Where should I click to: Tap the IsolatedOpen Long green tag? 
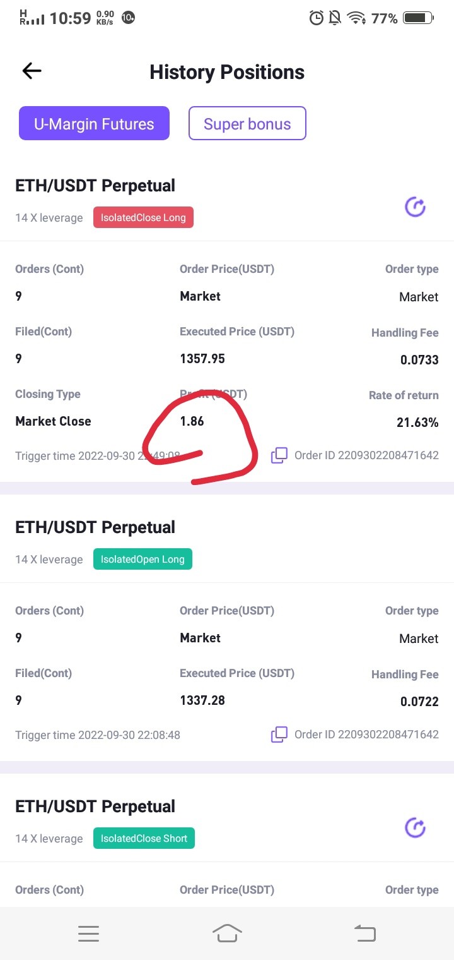pyautogui.click(x=143, y=560)
